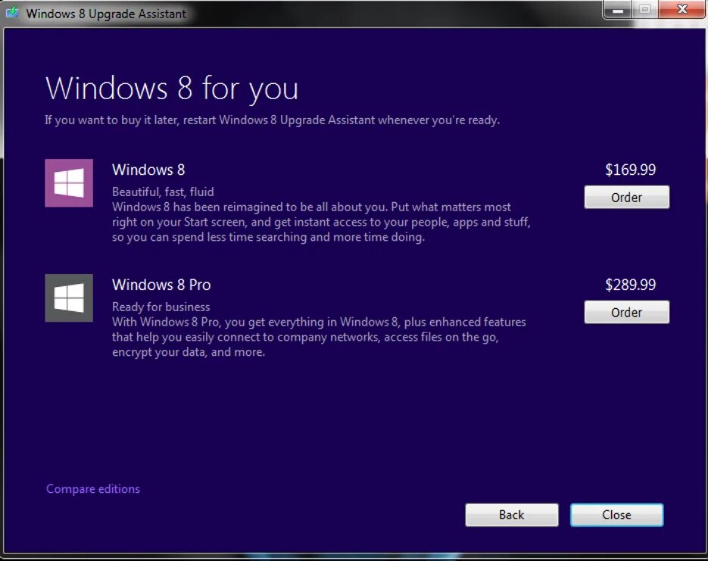Click the purple Windows 8 logo tile

(69, 182)
